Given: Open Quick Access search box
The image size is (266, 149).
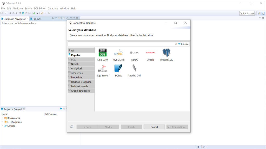Looking at the screenshot, I should pos(247,13).
